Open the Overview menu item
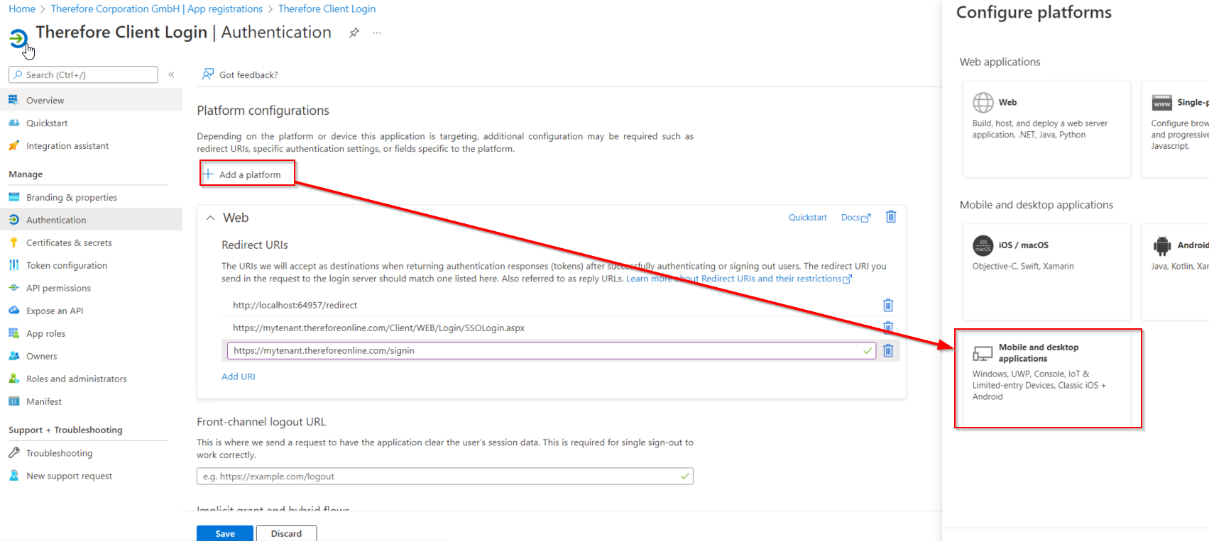The width and height of the screenshot is (1209, 541). click(x=92, y=100)
